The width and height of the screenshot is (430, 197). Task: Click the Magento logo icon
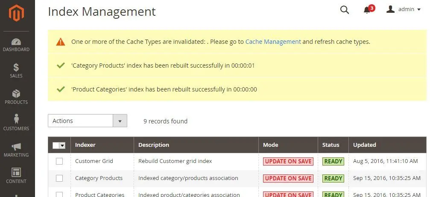pos(17,13)
